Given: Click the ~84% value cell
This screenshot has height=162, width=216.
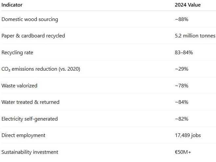Looking at the screenshot, I should (x=181, y=102).
